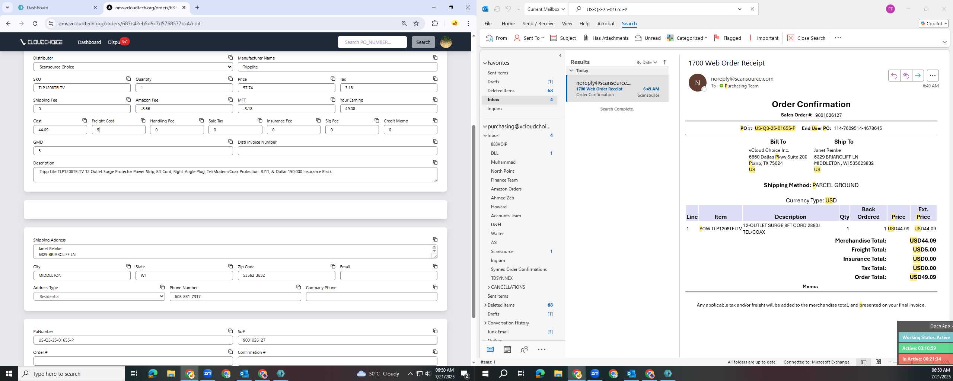Viewport: 953px width, 381px height.
Task: Open File Explorer from left taskbar
Action: click(x=171, y=374)
